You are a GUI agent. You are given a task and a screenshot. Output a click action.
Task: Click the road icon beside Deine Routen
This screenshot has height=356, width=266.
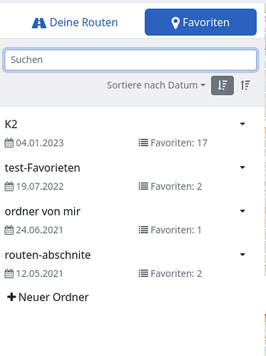coord(39,23)
